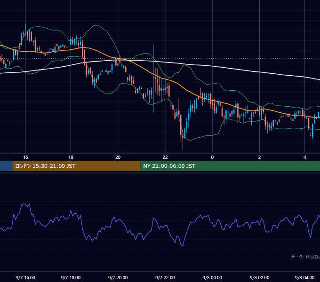Screen dimensions: 320x282
Task: Click the 4 hour label on price chart axis
Action: pos(304,157)
